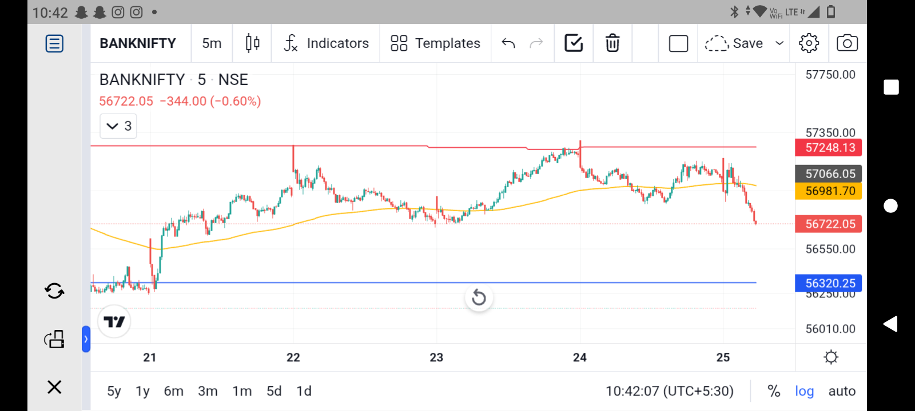Select the 1d date range
Image resolution: width=915 pixels, height=411 pixels.
[x=304, y=391]
